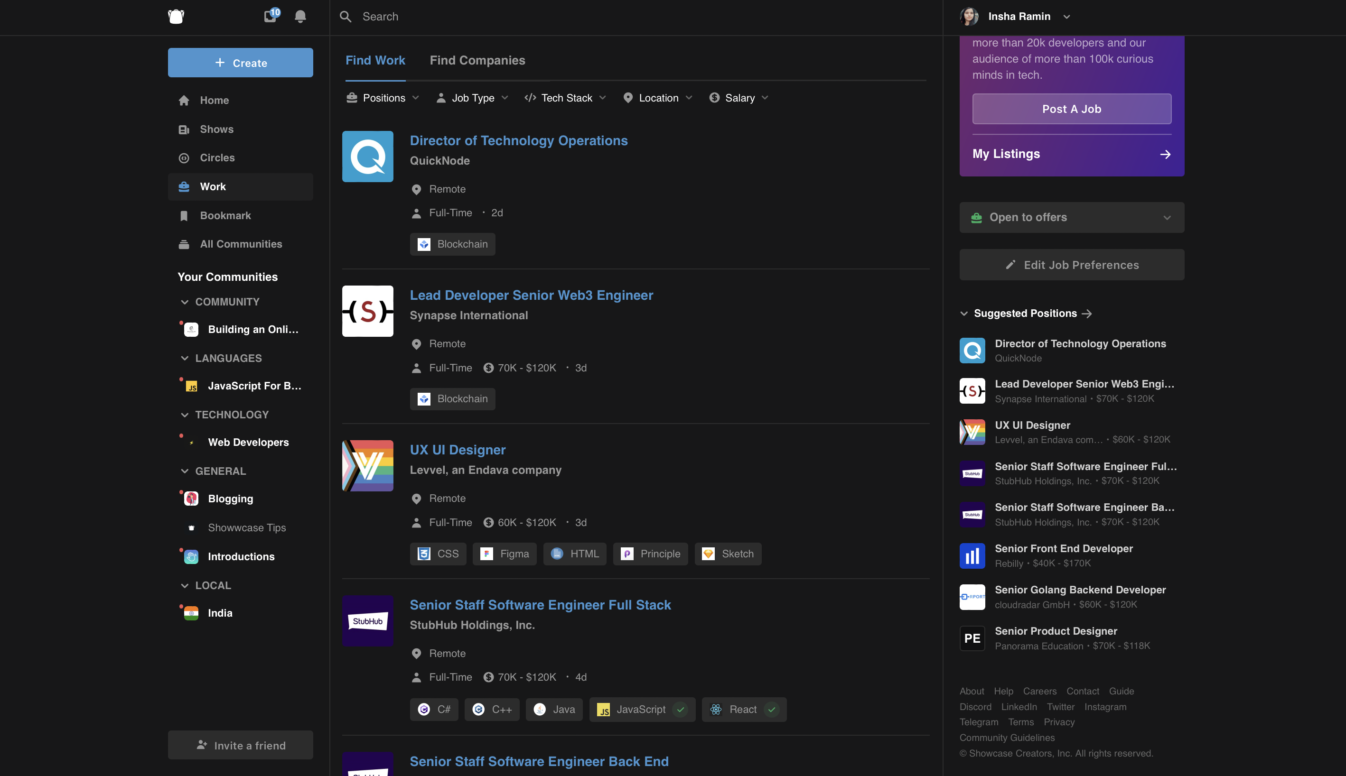The height and width of the screenshot is (776, 1346).
Task: Collapse the COMMUNITY section
Action: (185, 302)
